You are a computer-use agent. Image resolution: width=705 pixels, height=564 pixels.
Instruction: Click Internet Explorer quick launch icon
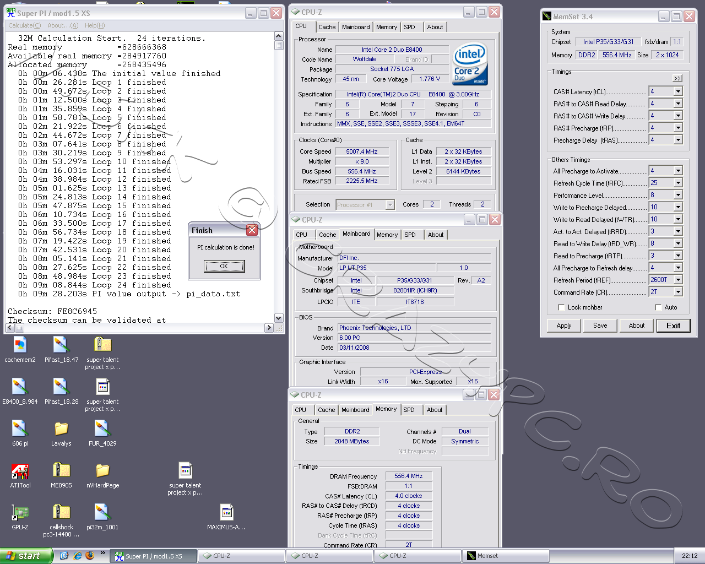[78, 556]
